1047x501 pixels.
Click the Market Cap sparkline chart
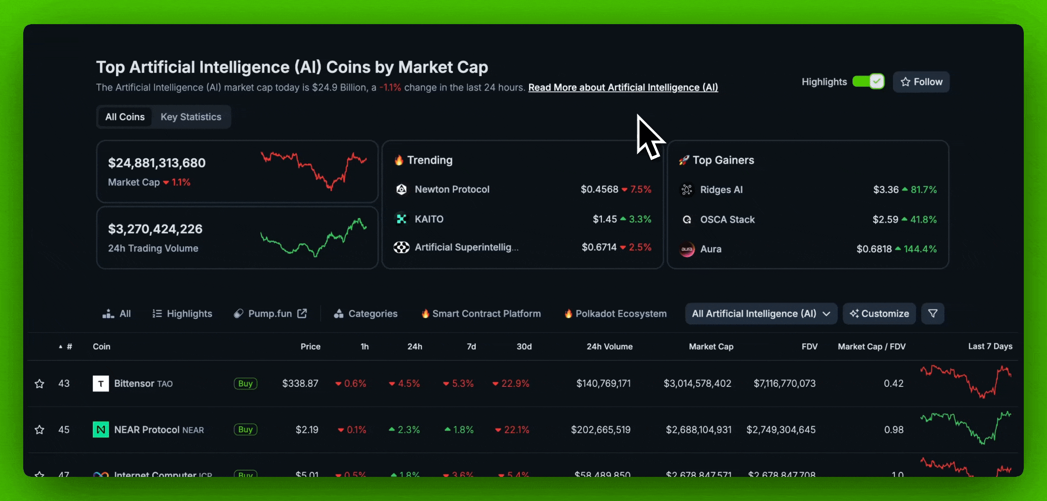pos(314,171)
